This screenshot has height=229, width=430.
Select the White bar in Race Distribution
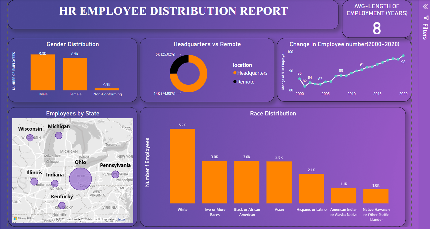182,166
